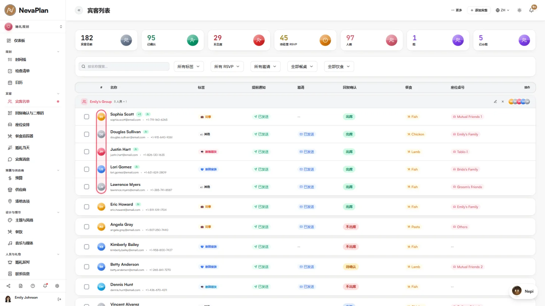545x306 pixels.
Task: Open the 全部餐桌 filter dropdown
Action: (x=302, y=66)
